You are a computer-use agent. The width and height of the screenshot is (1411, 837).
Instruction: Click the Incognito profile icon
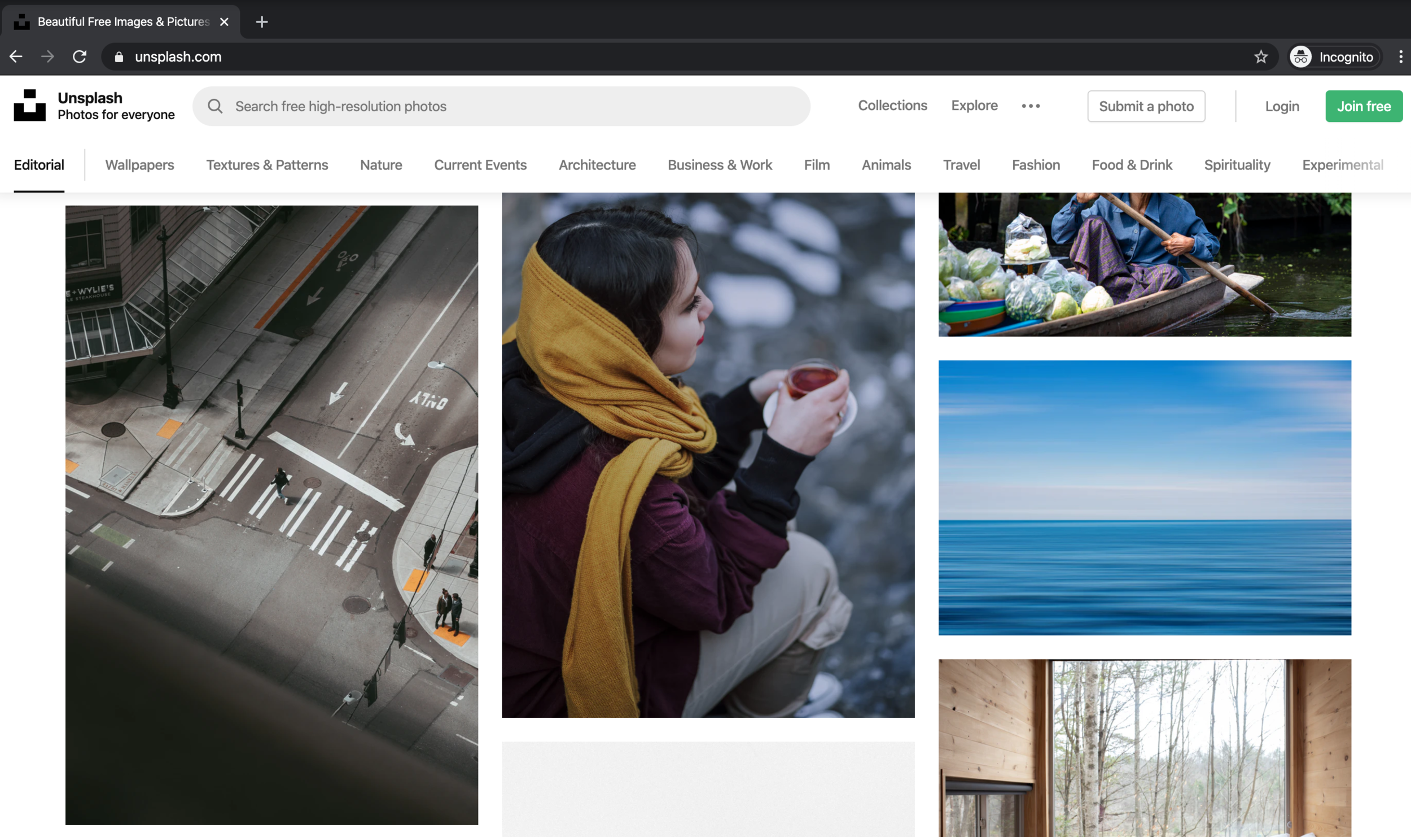pyautogui.click(x=1300, y=57)
